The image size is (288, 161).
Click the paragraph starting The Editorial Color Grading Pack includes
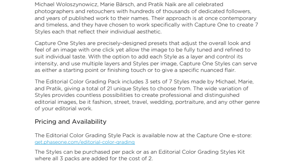[x=147, y=95]
